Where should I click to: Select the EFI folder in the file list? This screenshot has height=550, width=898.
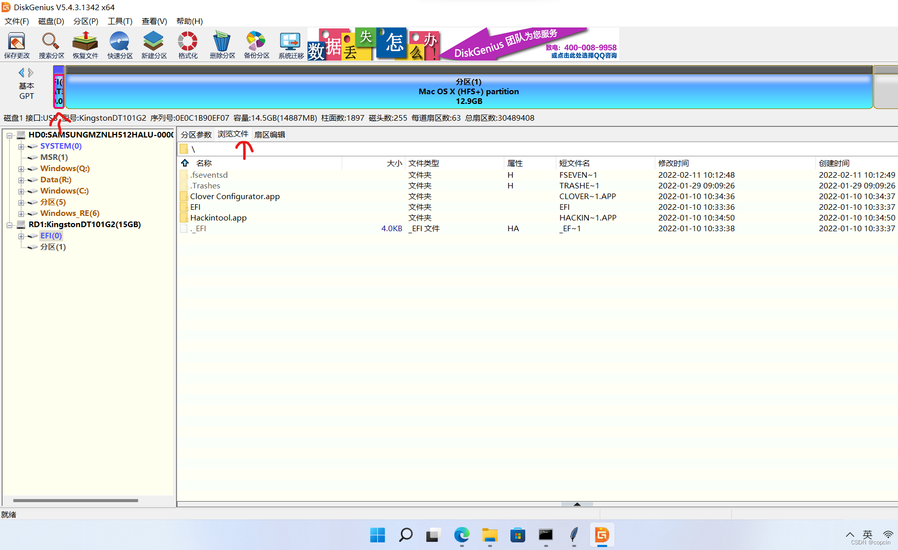click(195, 207)
